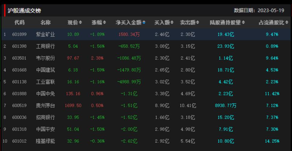
Task: Open the 韦尔股份 stock entry
Action: 46,58
